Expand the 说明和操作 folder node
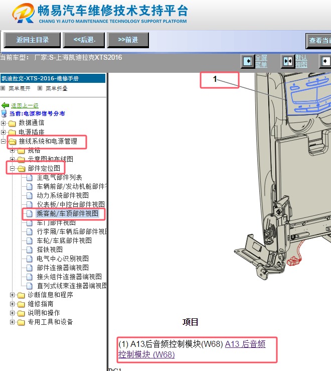The width and height of the screenshot is (331, 371). pos(12,313)
